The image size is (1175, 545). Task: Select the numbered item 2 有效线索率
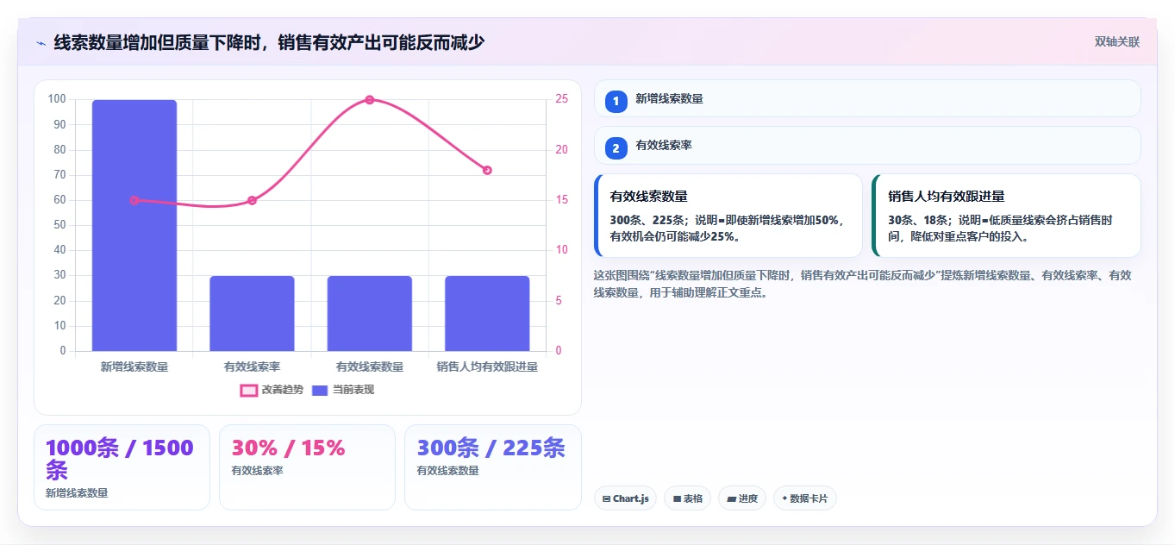pos(867,145)
